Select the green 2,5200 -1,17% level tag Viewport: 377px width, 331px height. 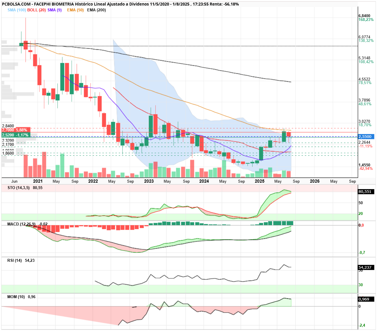15,135
